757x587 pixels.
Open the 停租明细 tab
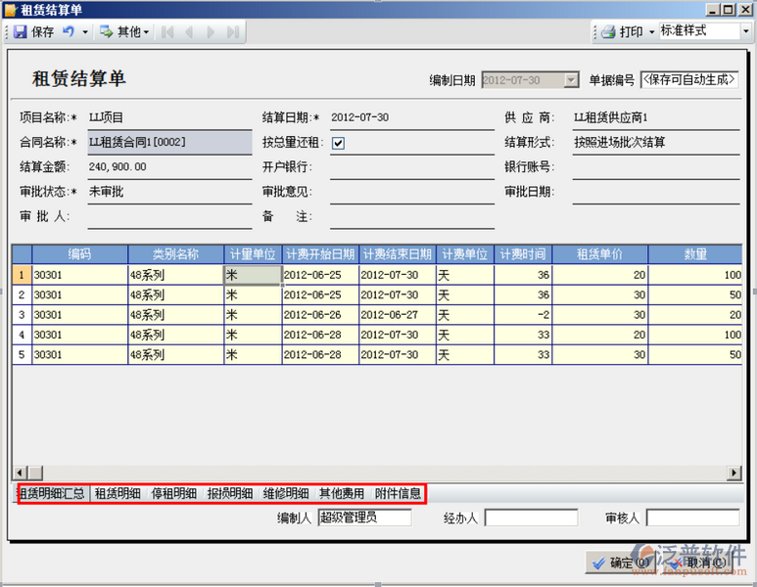pos(173,494)
